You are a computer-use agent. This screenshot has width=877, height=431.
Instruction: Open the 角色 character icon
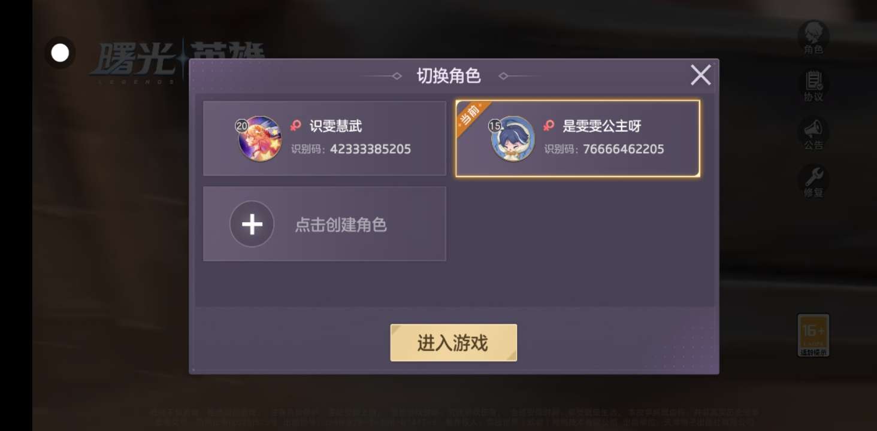click(x=814, y=37)
